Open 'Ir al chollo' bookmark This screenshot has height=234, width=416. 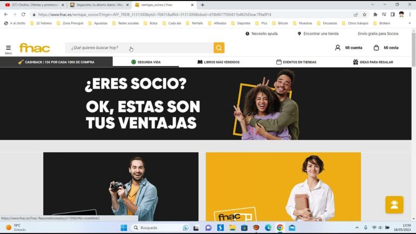click(x=15, y=23)
